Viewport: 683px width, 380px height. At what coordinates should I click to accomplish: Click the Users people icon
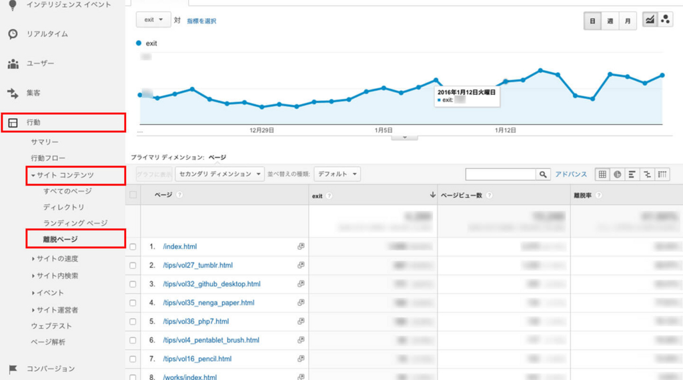pyautogui.click(x=13, y=63)
